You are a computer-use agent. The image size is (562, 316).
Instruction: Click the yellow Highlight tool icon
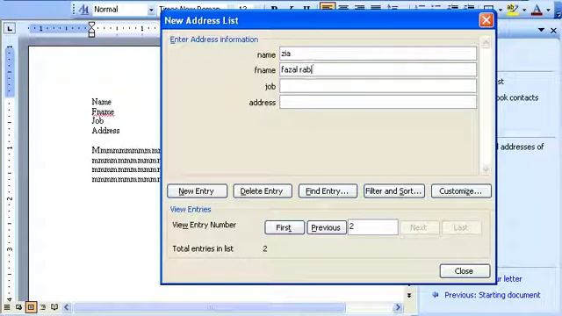tap(513, 10)
